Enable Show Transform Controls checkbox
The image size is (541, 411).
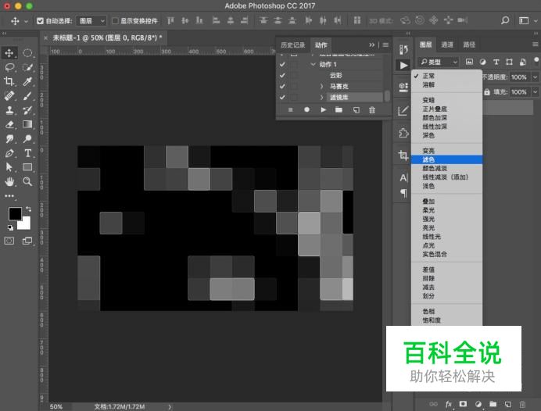pos(115,21)
